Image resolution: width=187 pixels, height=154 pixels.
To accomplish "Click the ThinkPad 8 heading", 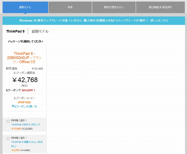I will [x=15, y=31].
